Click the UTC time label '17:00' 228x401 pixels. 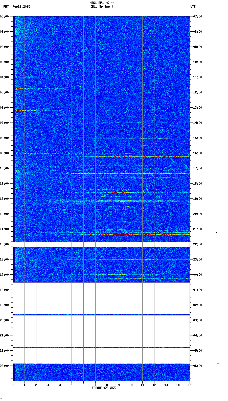pos(198,168)
